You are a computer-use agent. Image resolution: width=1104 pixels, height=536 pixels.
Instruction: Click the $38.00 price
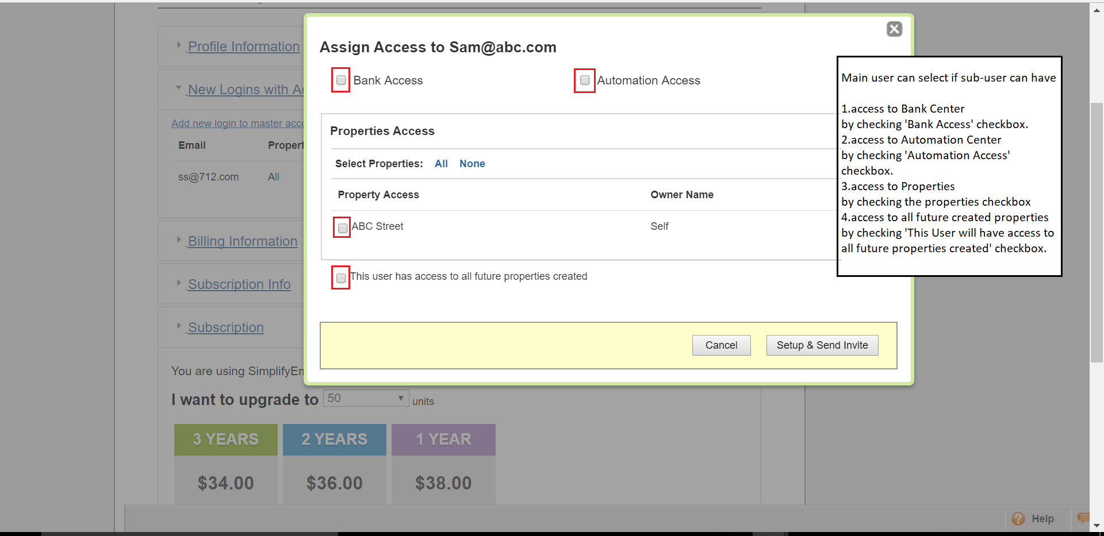click(x=443, y=483)
